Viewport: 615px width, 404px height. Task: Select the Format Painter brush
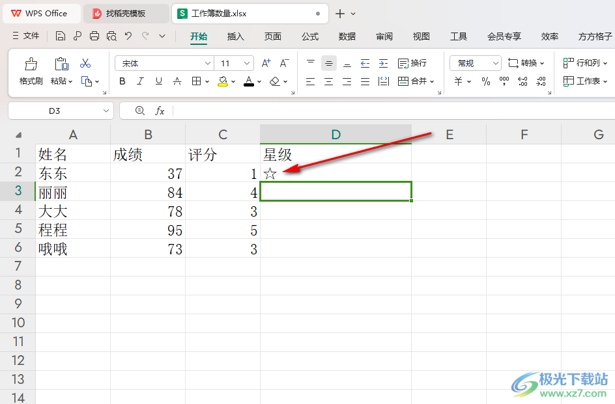pyautogui.click(x=31, y=64)
